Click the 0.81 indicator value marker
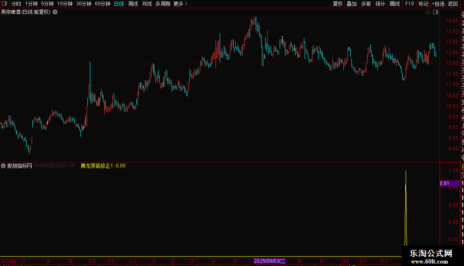The width and height of the screenshot is (464, 266). pyautogui.click(x=450, y=183)
